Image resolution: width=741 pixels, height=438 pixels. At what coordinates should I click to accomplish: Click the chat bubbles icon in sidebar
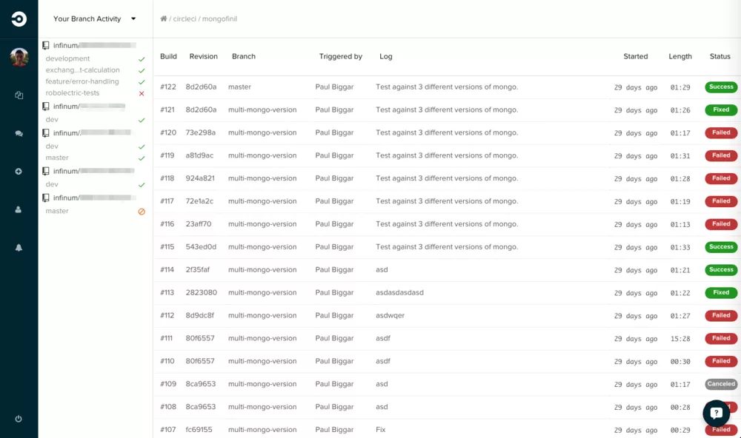[19, 134]
